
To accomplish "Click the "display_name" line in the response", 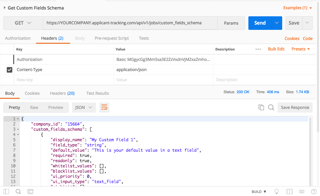I will [x=94, y=140].
